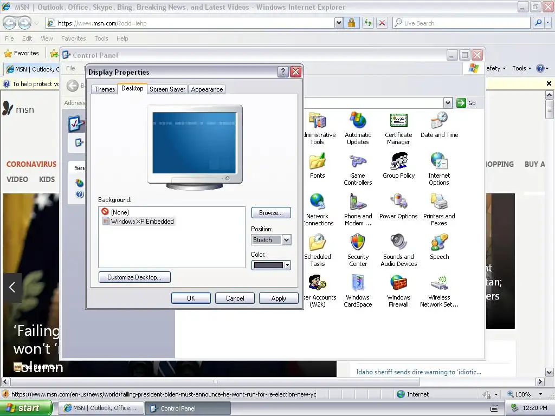
Task: Open Phone and Modem icon
Action: click(358, 210)
